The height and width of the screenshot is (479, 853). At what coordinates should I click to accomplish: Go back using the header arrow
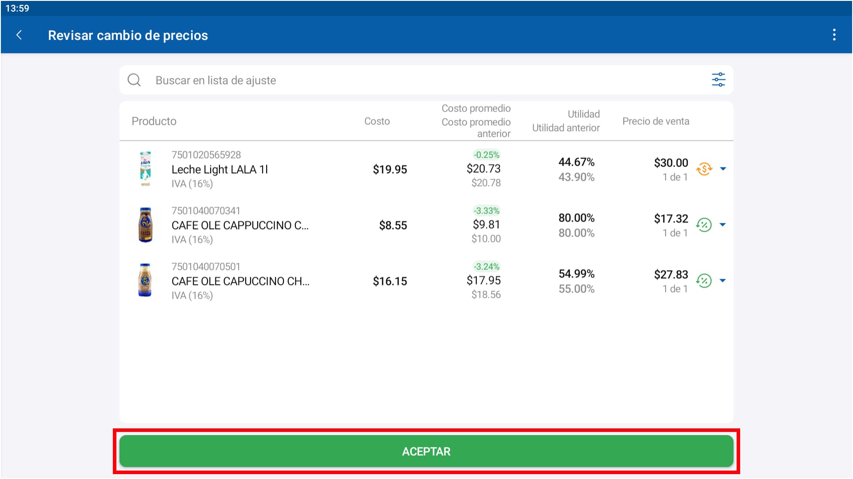coord(19,35)
